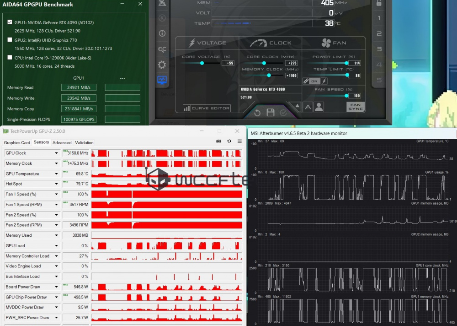This screenshot has height=326, width=457.
Task: Switch to the Sensors tab in GPU-Z
Action: coord(41,142)
